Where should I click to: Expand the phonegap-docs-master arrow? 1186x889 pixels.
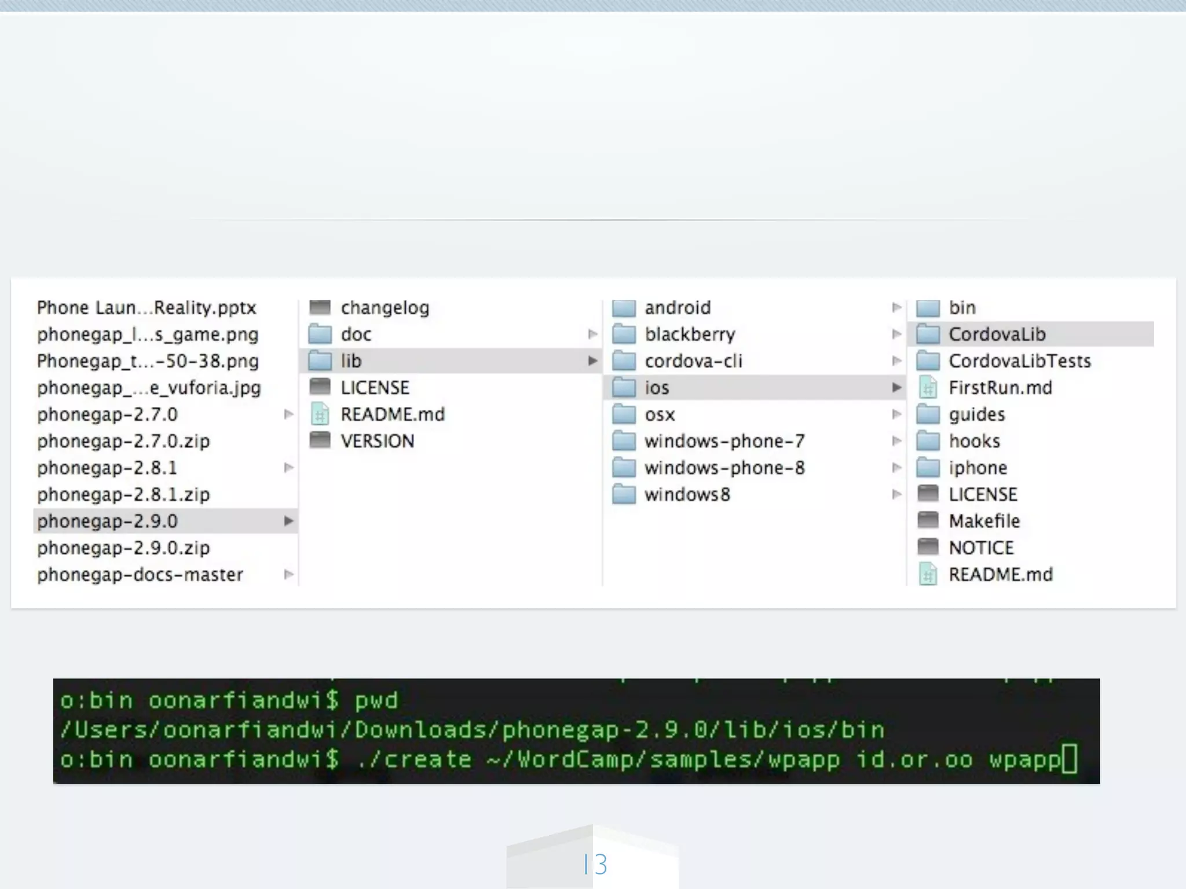(288, 574)
